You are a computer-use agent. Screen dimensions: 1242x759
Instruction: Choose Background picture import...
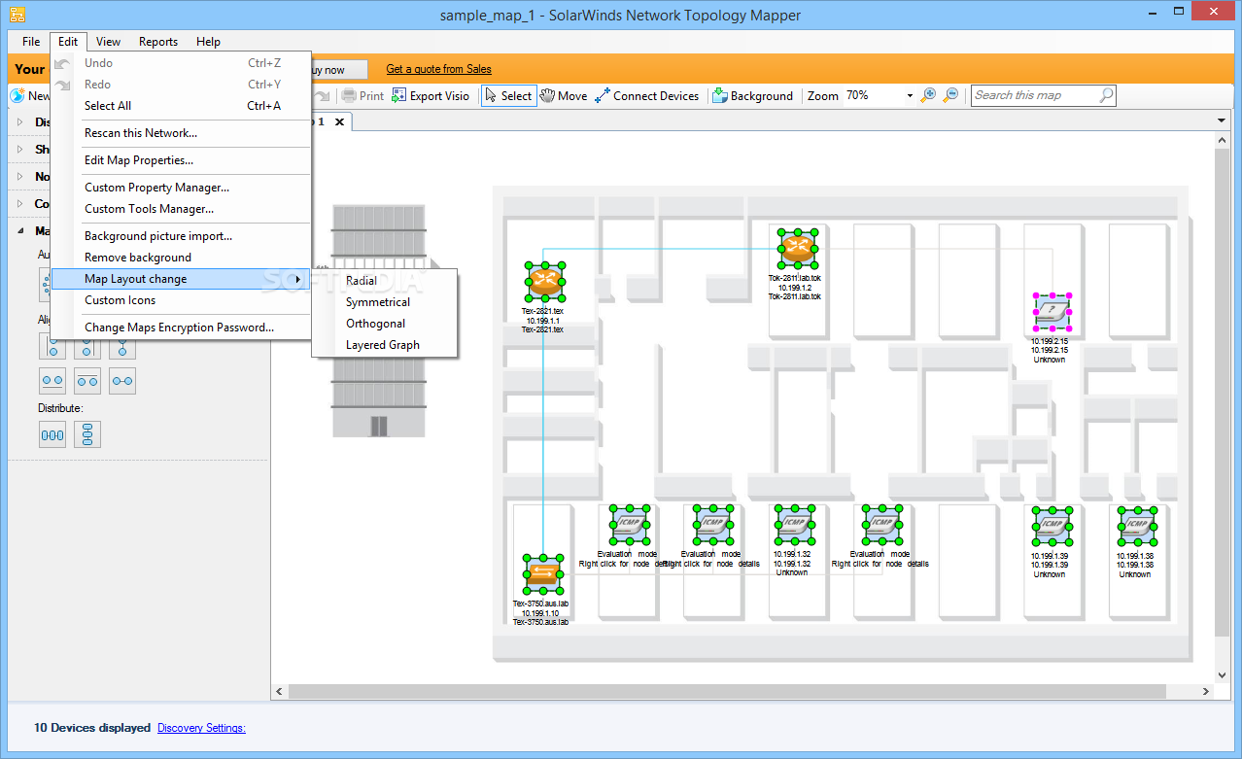point(183,236)
